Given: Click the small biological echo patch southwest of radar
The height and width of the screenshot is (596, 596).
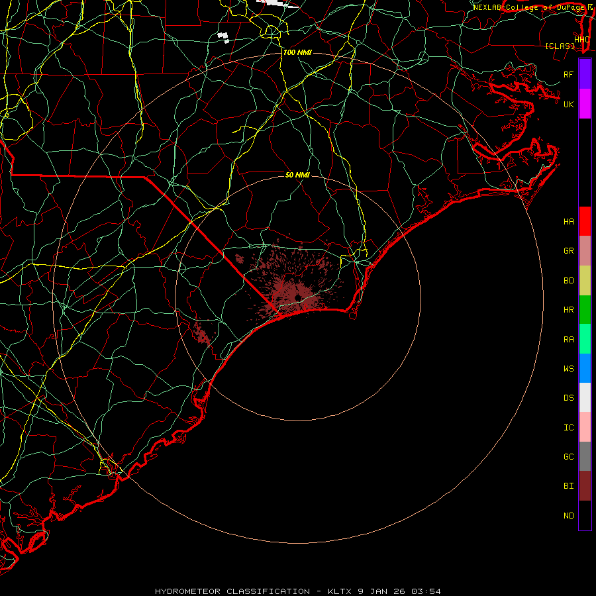Looking at the screenshot, I should click(201, 333).
